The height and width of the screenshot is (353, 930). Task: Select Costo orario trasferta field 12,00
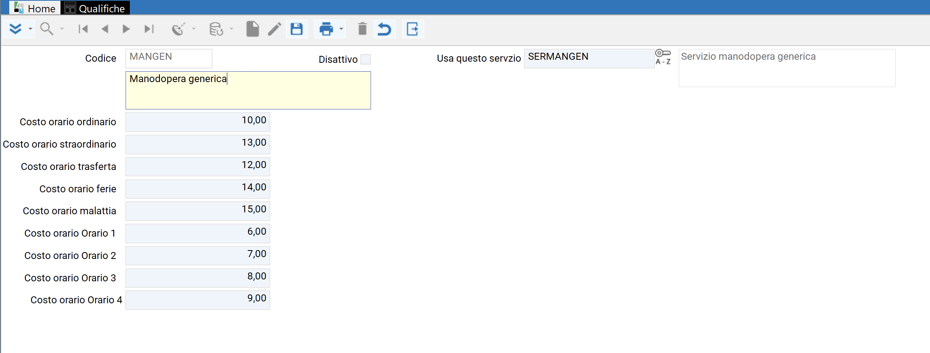pos(198,166)
